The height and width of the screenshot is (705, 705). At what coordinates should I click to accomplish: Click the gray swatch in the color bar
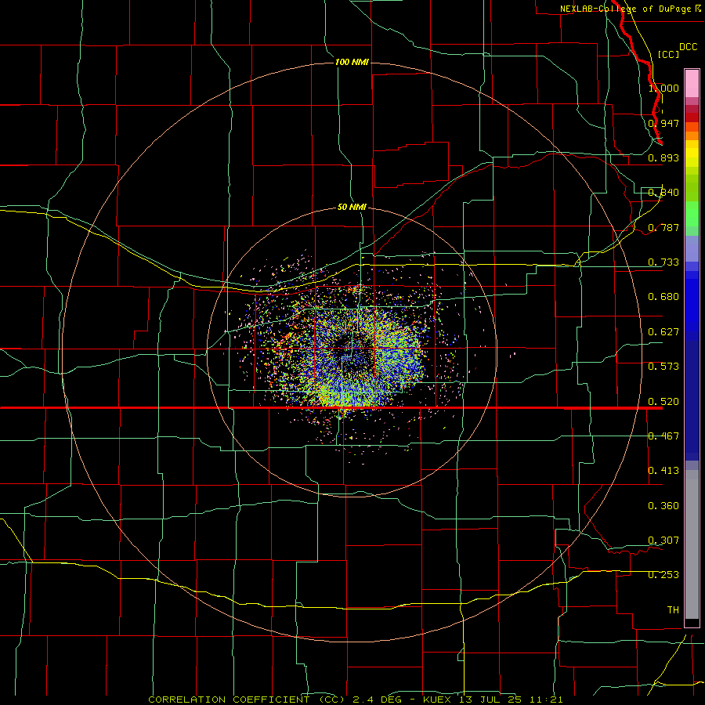coord(692,544)
